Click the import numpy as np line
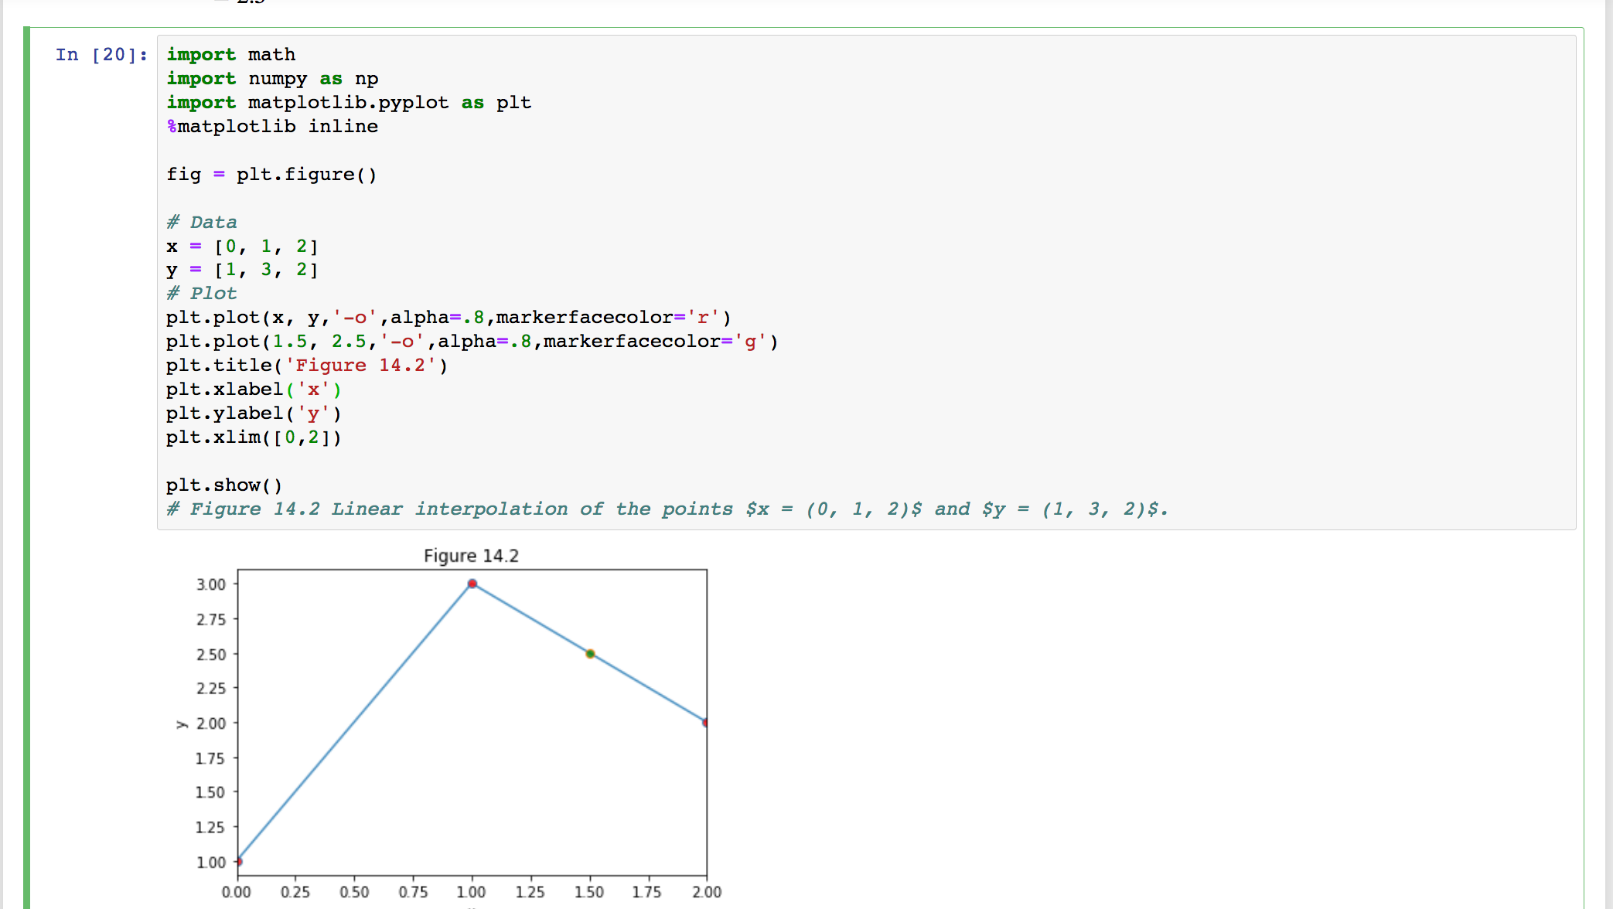This screenshot has width=1613, height=909. coord(271,78)
